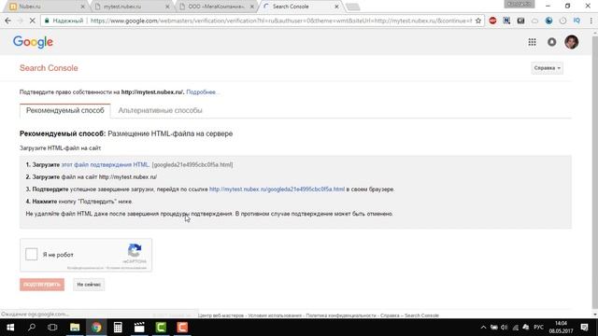Screen dimensions: 598x336
Task: Show hidden system tray icons
Action: coord(483,328)
